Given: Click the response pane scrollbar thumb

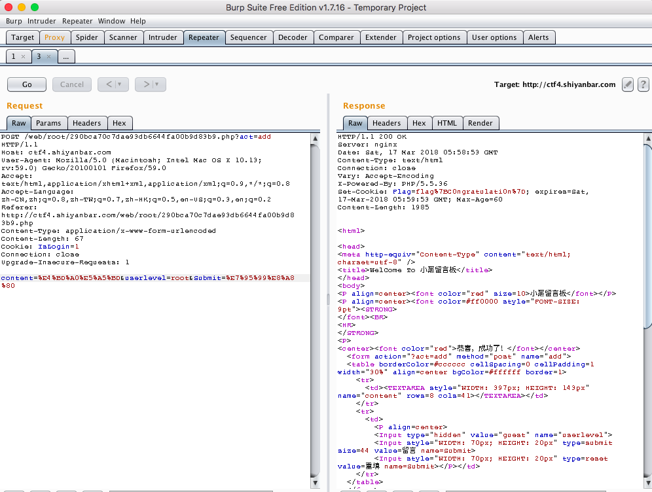Looking at the screenshot, I should click(648, 236).
